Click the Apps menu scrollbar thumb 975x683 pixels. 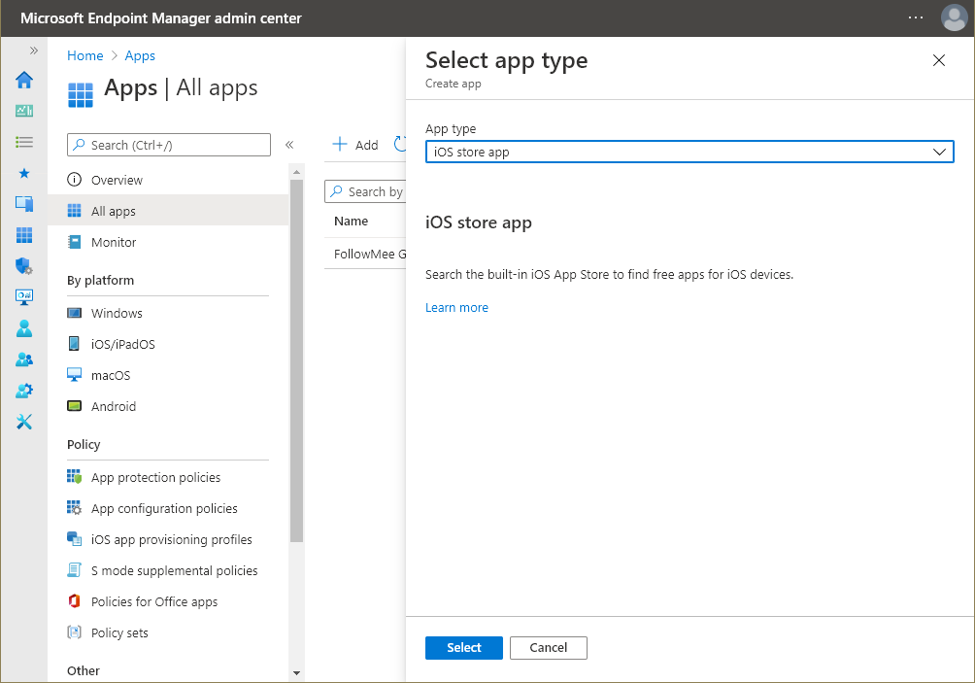296,360
